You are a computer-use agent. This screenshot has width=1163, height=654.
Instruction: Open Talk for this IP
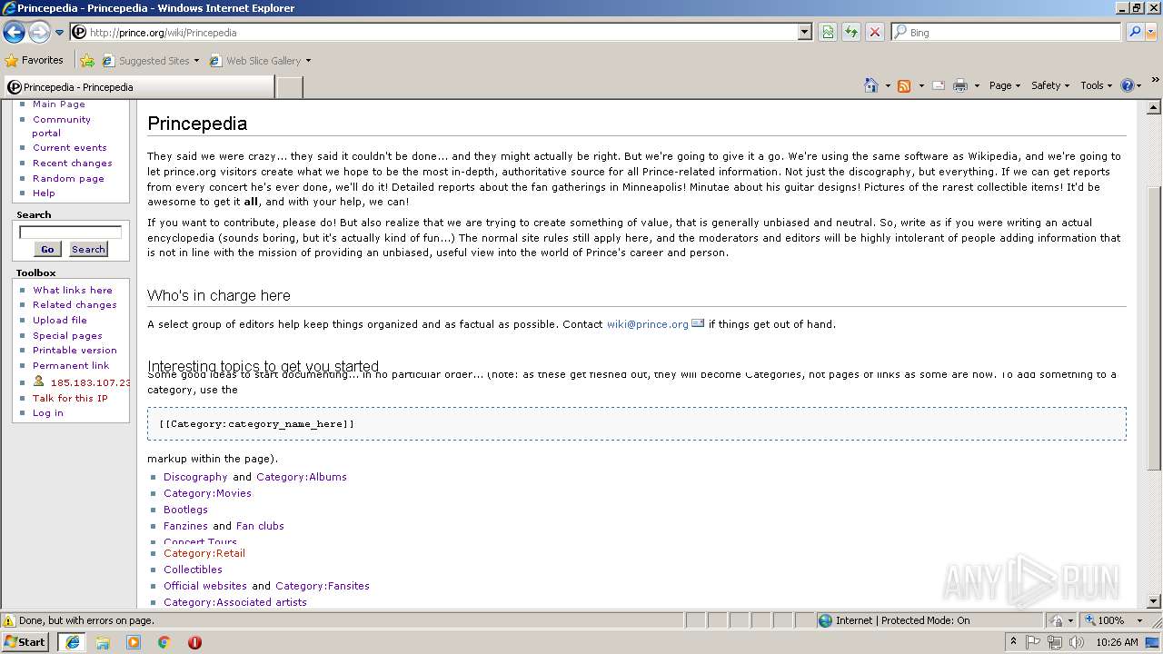(x=70, y=398)
